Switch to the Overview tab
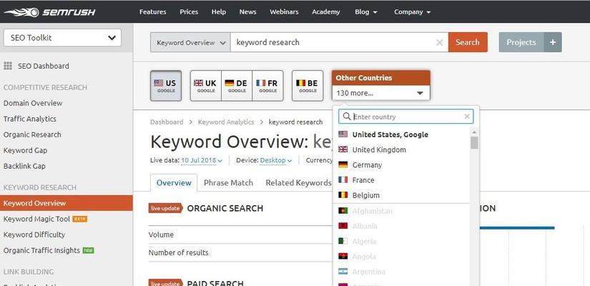The height and width of the screenshot is (286, 590). tap(174, 183)
